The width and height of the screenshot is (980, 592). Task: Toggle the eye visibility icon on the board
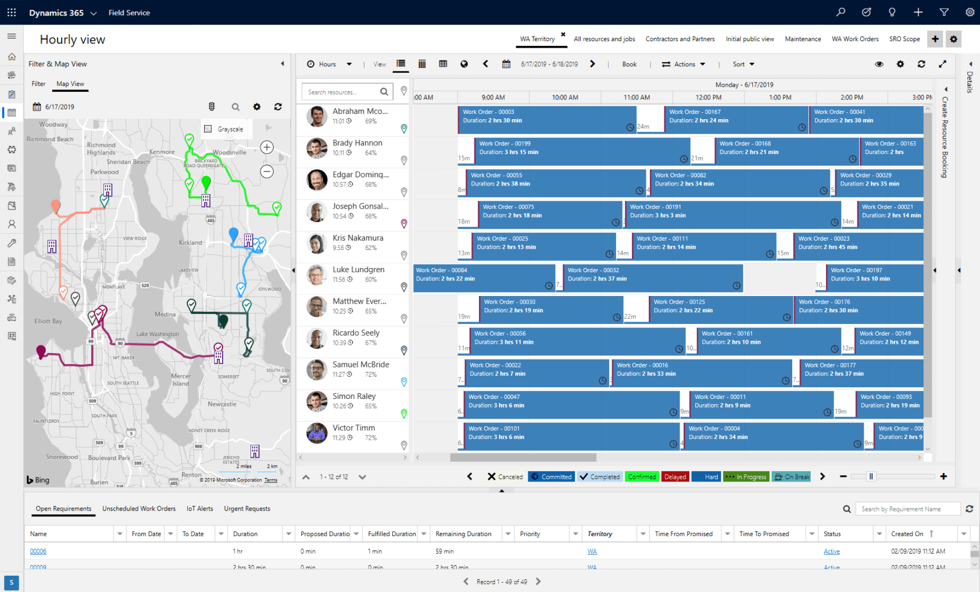pos(879,64)
